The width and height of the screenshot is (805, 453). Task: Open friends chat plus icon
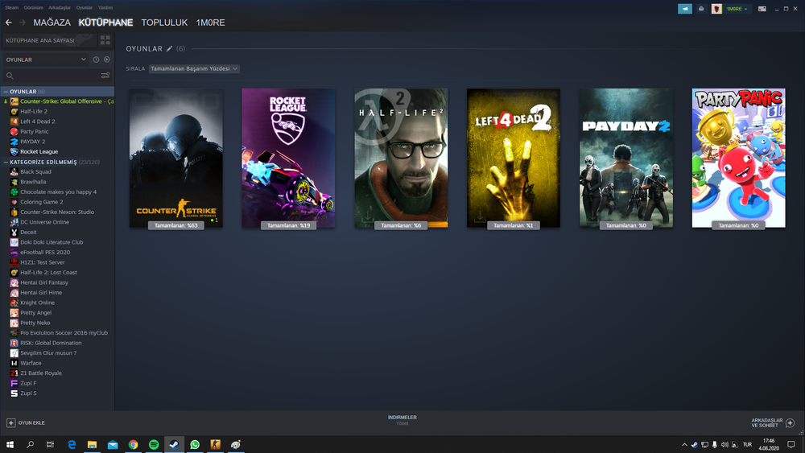[791, 422]
